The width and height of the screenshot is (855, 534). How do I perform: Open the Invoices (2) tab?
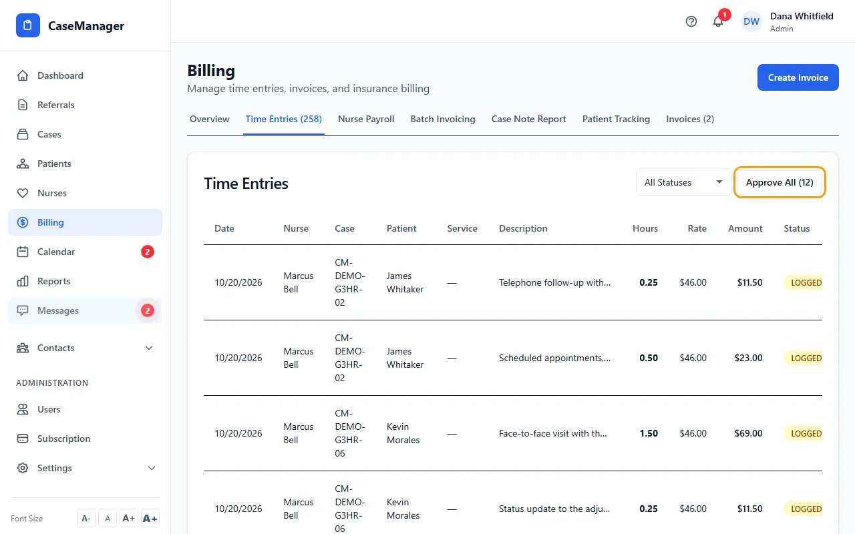click(x=690, y=119)
